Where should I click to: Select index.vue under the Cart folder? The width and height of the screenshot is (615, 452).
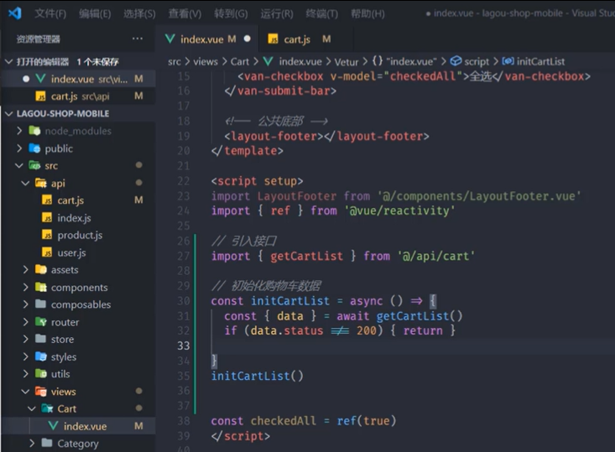pos(78,426)
